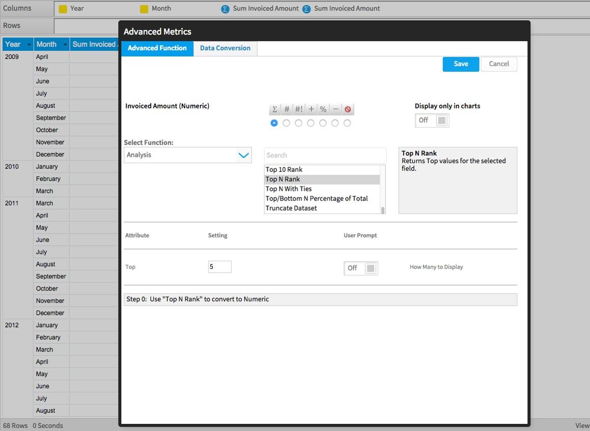Select the radio button under #! icon
This screenshot has height=431, width=590.
point(298,123)
